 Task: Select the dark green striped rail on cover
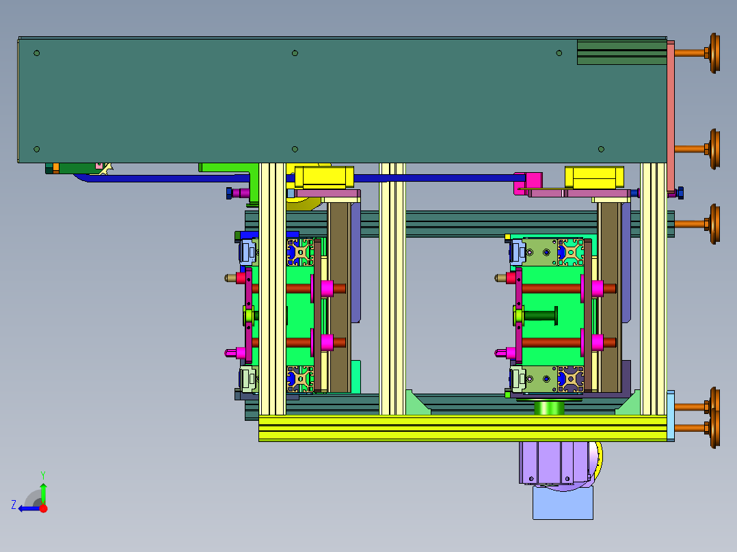coord(622,52)
